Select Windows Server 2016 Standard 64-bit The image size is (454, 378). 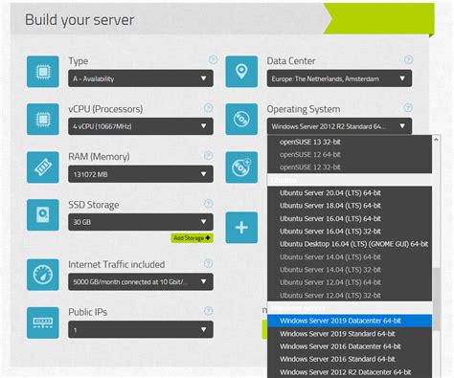350,359
